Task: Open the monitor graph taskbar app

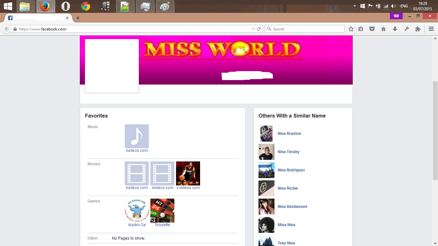Action: point(145,6)
